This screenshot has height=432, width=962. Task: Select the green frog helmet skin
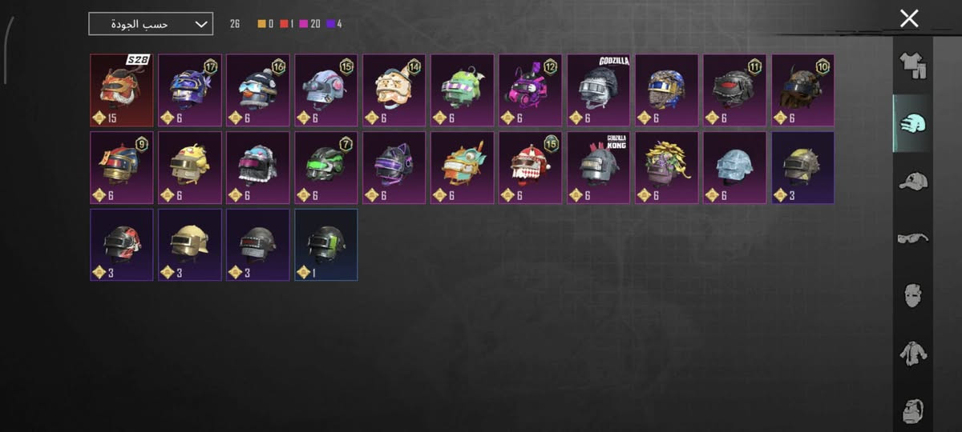pos(463,90)
